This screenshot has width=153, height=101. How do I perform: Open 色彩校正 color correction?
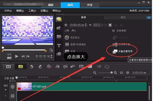(72, 38)
